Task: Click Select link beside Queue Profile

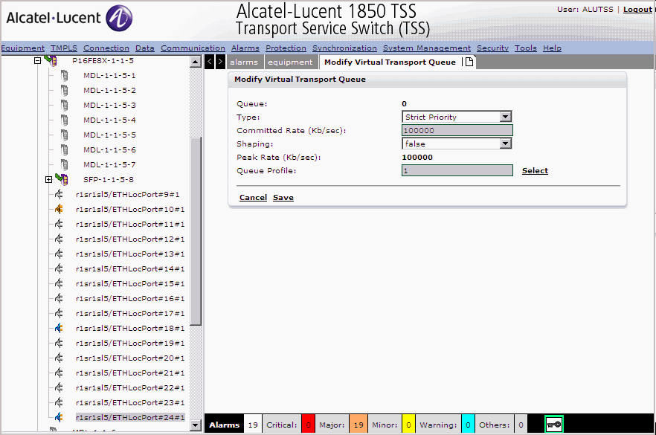Action: point(535,171)
